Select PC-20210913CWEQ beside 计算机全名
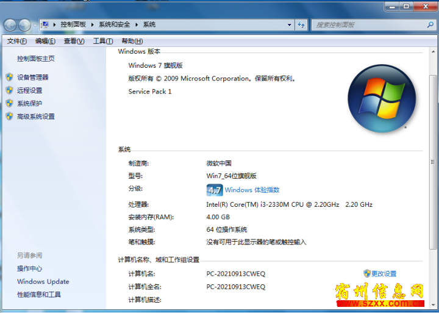 pos(236,287)
